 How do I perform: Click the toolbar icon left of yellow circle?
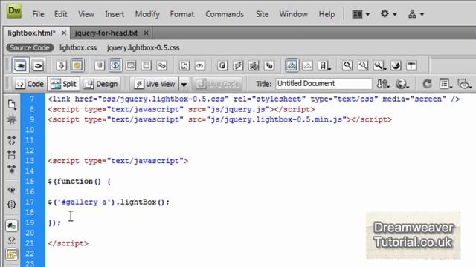(x=61, y=65)
